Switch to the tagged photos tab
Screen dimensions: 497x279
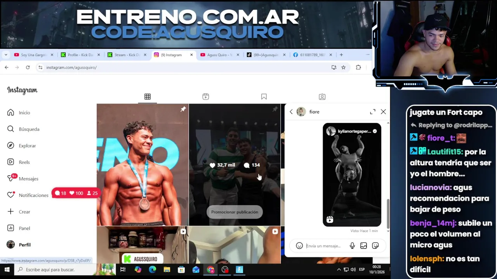pos(322,96)
